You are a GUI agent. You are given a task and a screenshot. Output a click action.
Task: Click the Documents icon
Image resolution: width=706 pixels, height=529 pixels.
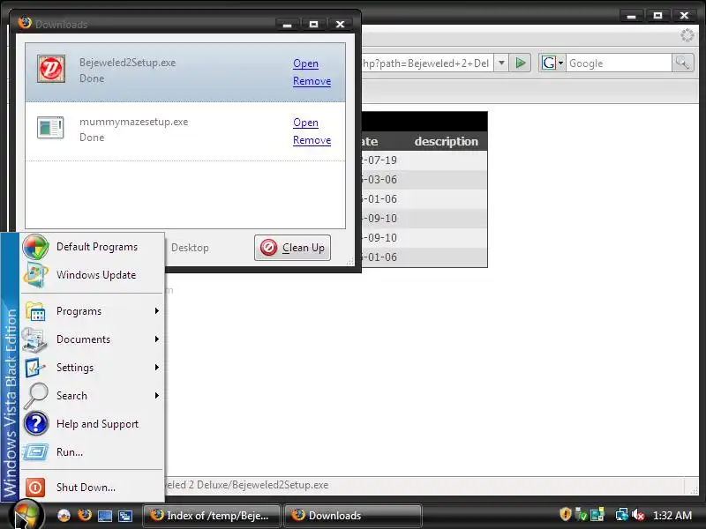click(x=34, y=339)
